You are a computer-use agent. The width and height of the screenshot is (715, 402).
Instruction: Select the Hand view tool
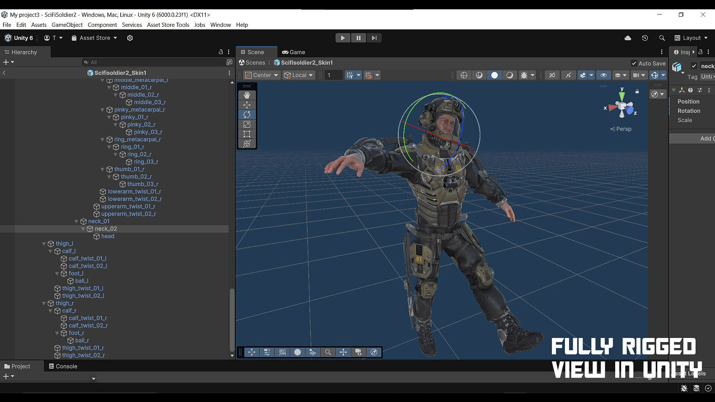247,95
